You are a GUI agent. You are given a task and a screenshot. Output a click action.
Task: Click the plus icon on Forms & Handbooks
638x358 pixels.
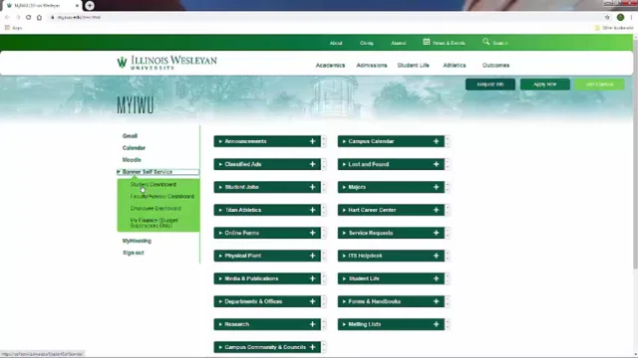point(437,301)
